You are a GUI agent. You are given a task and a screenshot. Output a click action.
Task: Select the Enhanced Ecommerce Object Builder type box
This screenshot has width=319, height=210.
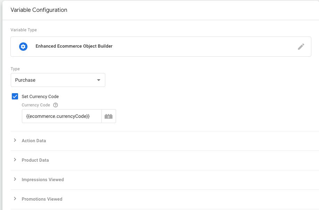[x=161, y=47]
